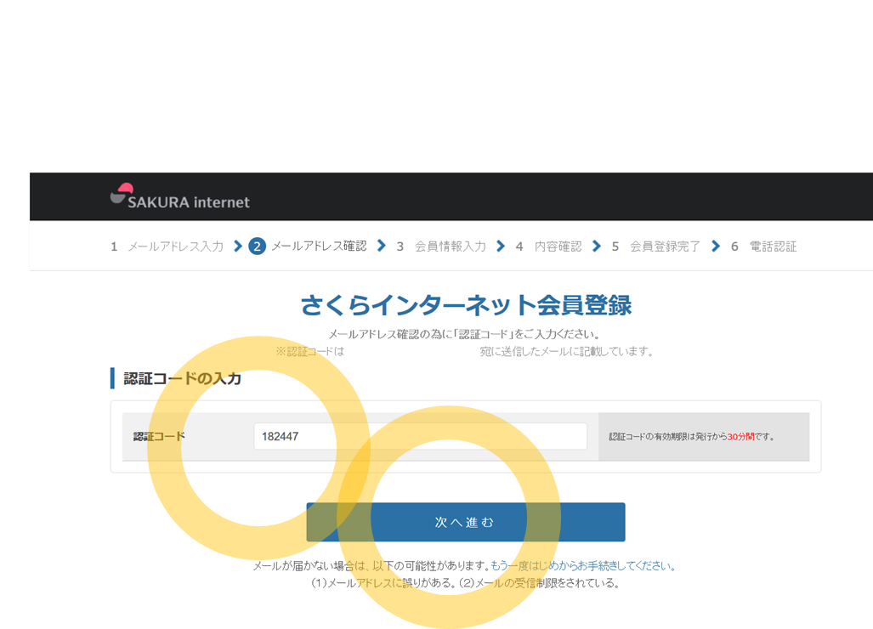This screenshot has width=873, height=629.
Task: Click the (1)メールアドレスに誤りがある text line
Action: click(465, 583)
